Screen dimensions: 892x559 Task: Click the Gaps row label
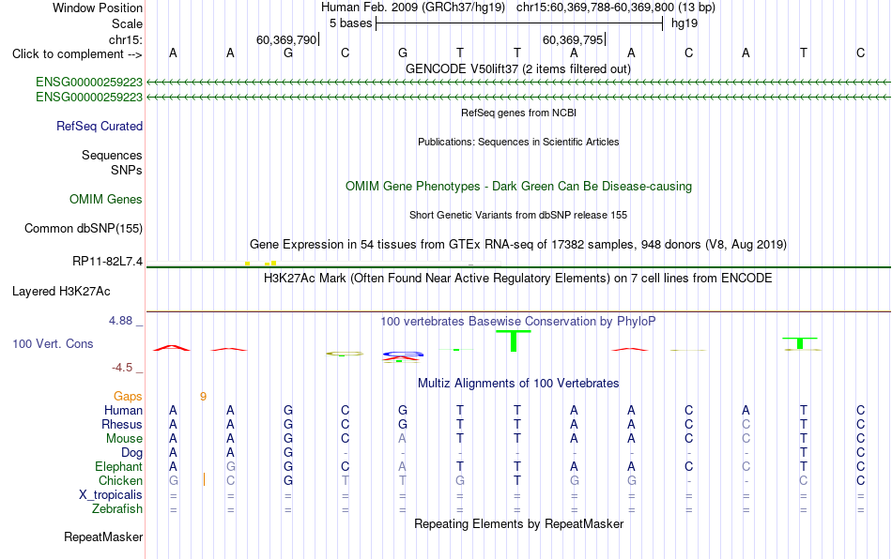point(128,396)
